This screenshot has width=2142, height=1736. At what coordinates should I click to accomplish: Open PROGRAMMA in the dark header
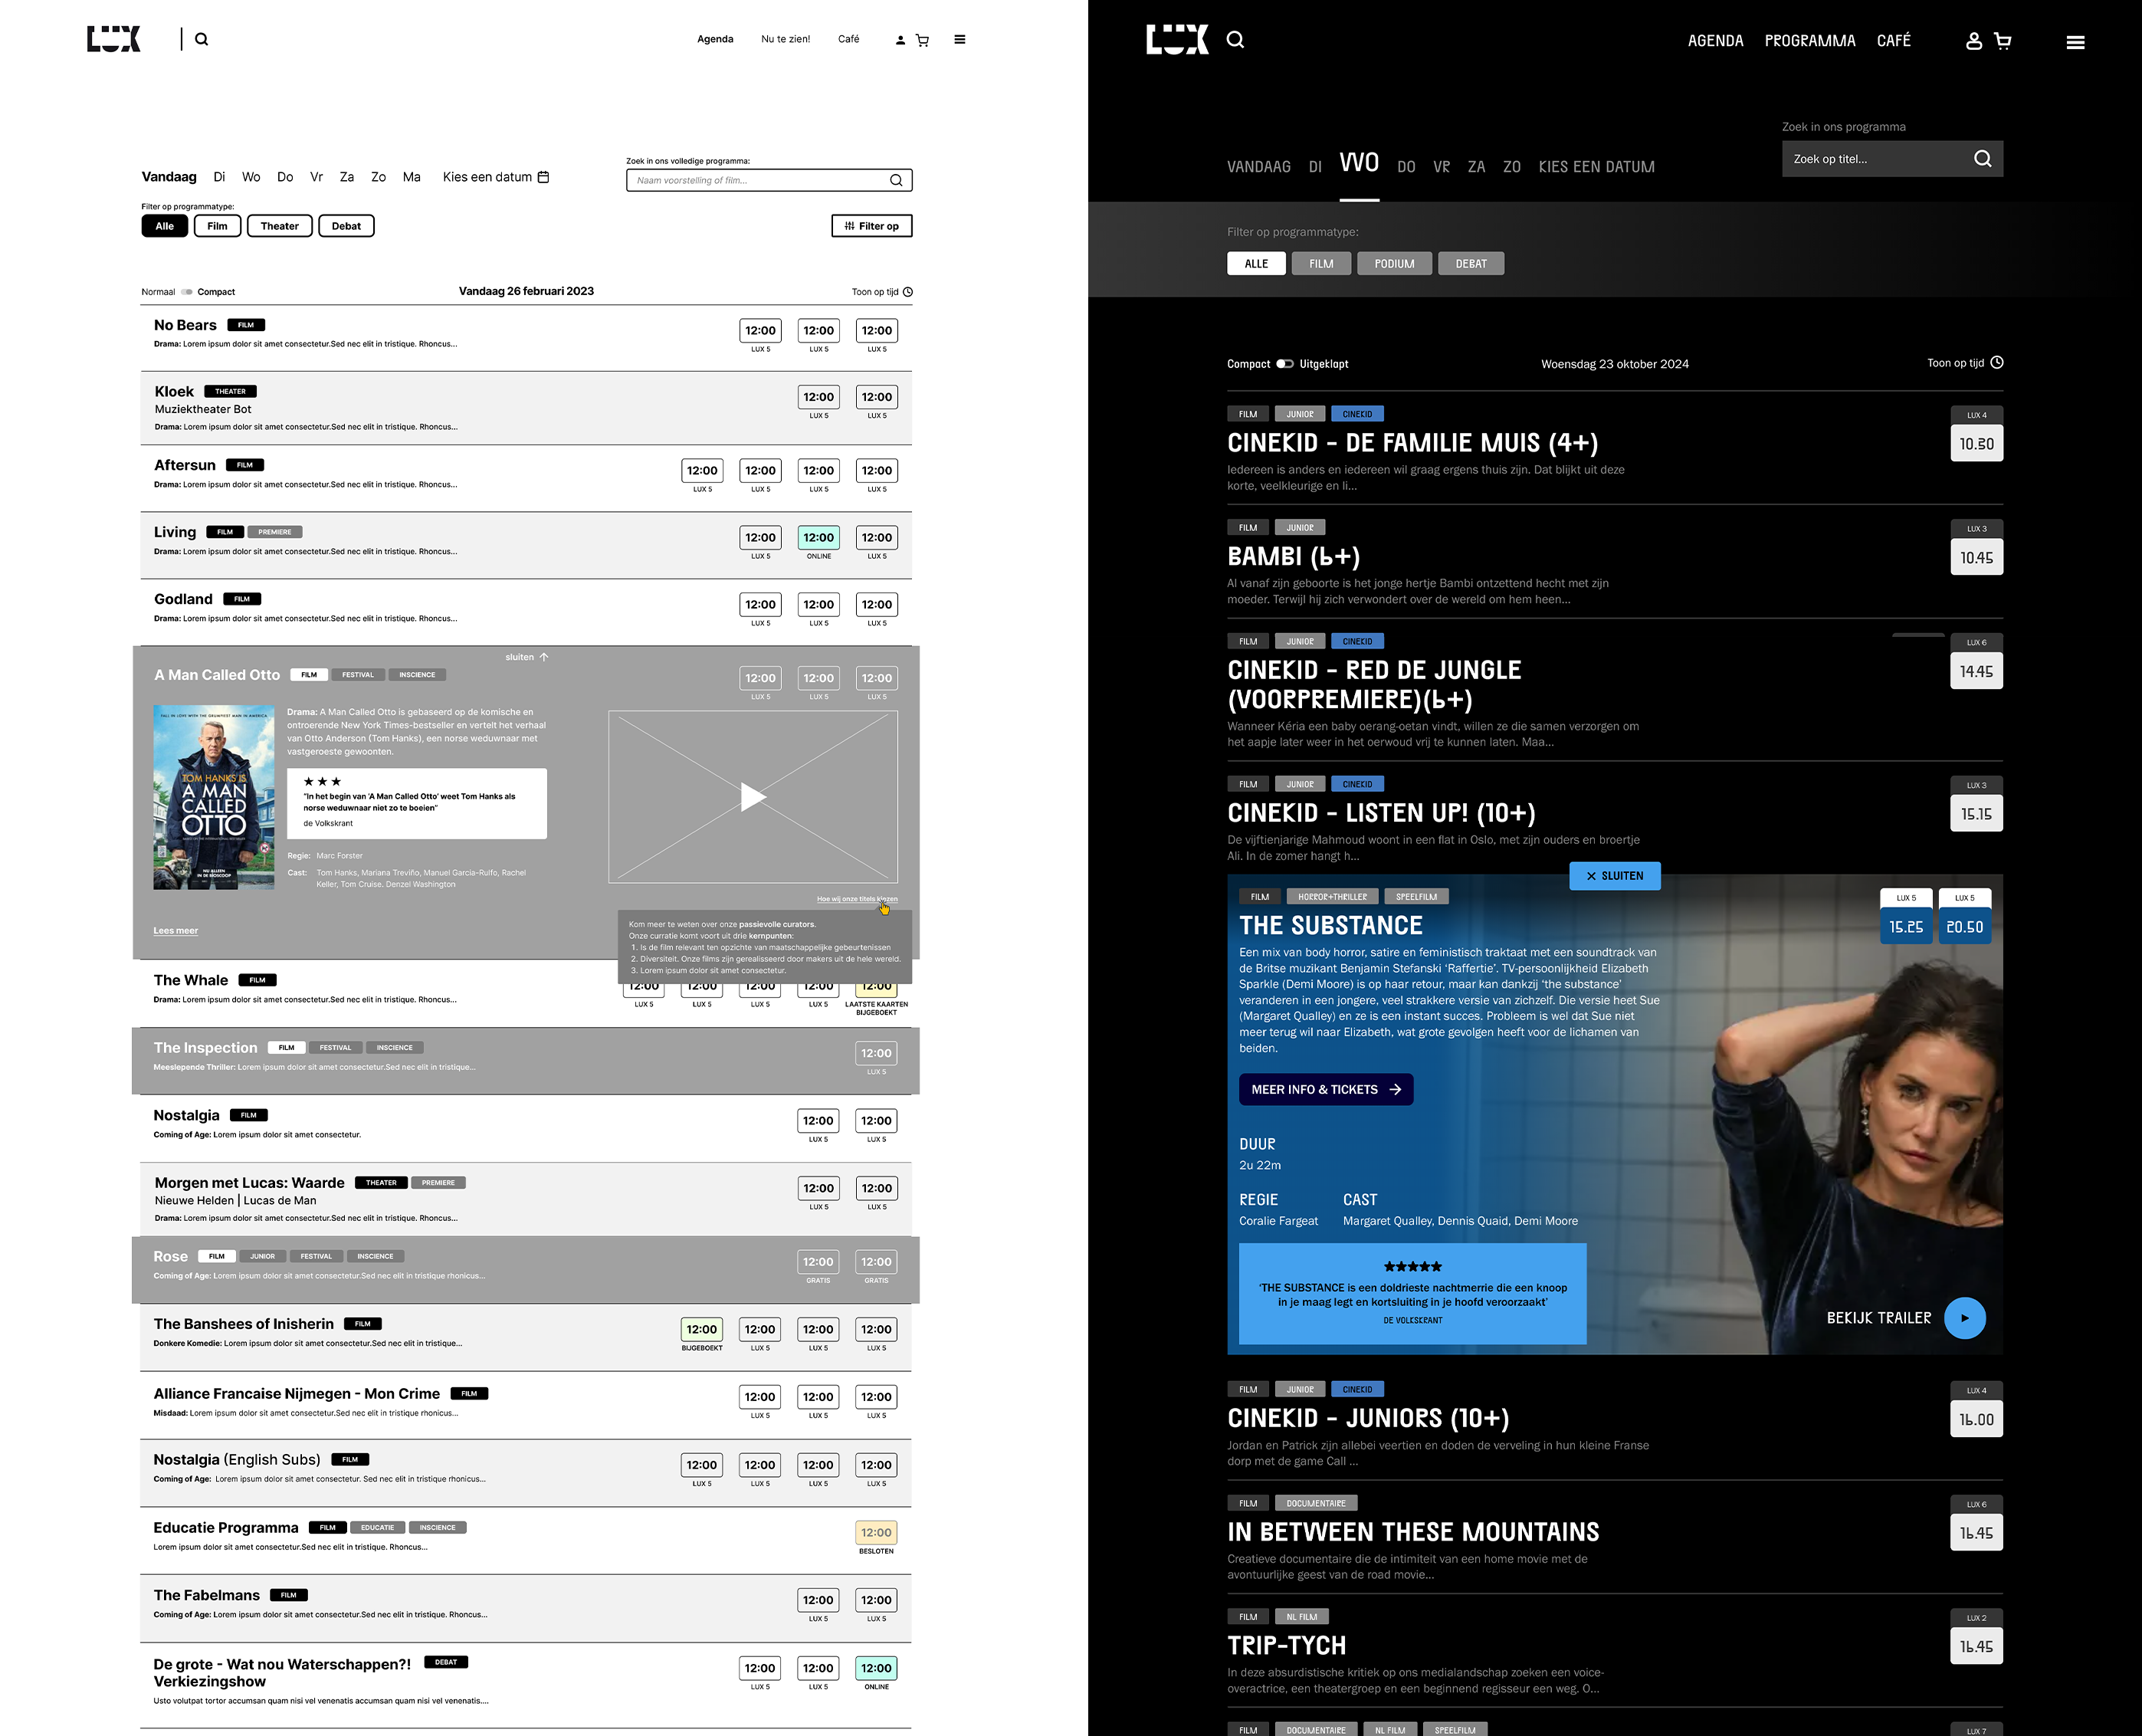click(1810, 41)
